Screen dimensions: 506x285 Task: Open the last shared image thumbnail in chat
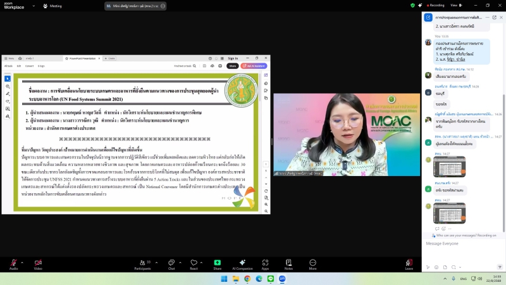(450, 213)
